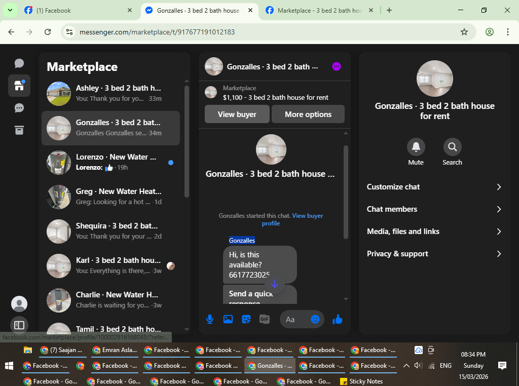Click the chat list scrollbar
This screenshot has width=519, height=386.
pos(187,141)
